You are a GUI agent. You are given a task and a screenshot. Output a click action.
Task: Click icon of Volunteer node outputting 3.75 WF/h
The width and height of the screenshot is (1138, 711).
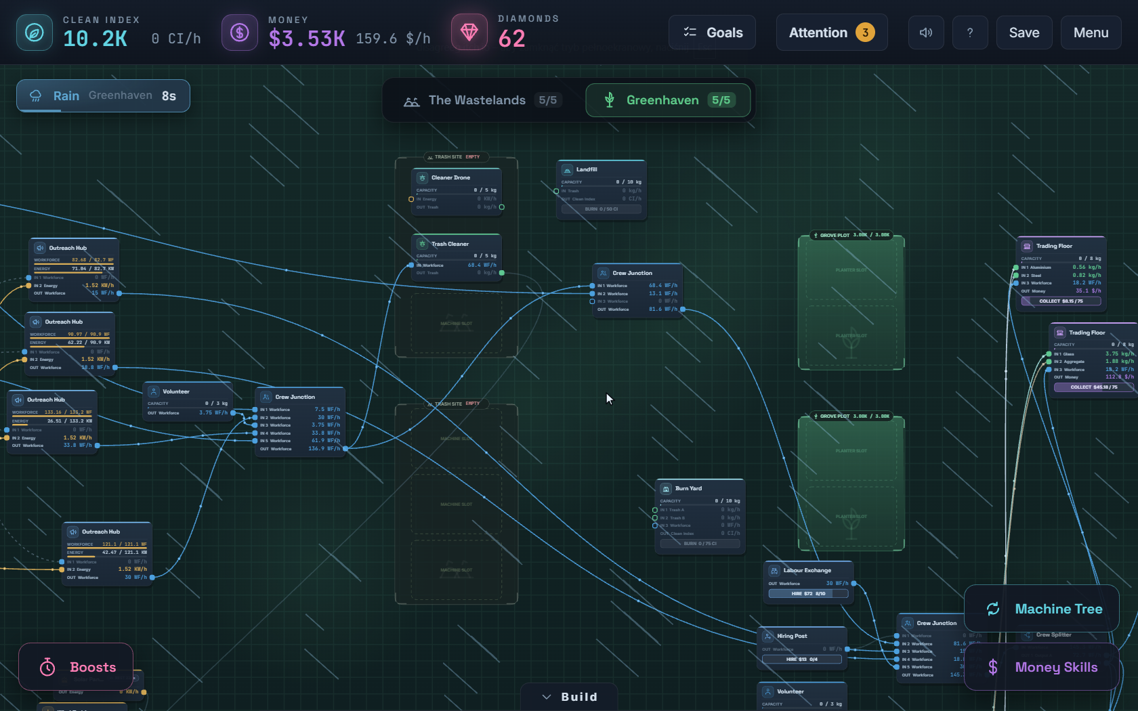[154, 391]
